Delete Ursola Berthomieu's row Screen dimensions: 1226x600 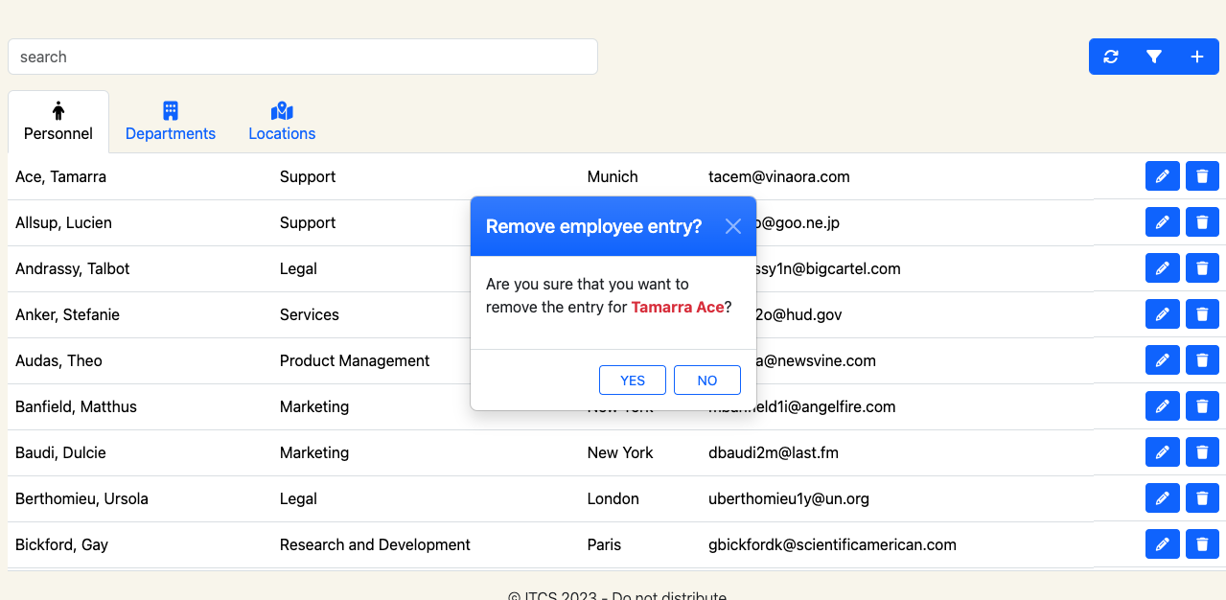pyautogui.click(x=1202, y=498)
